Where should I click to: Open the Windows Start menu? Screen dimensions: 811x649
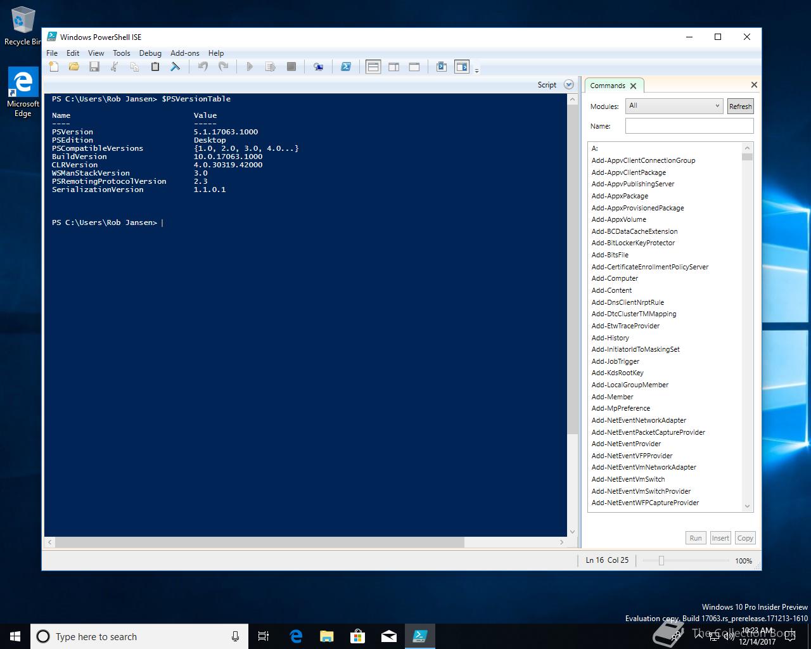pyautogui.click(x=15, y=636)
